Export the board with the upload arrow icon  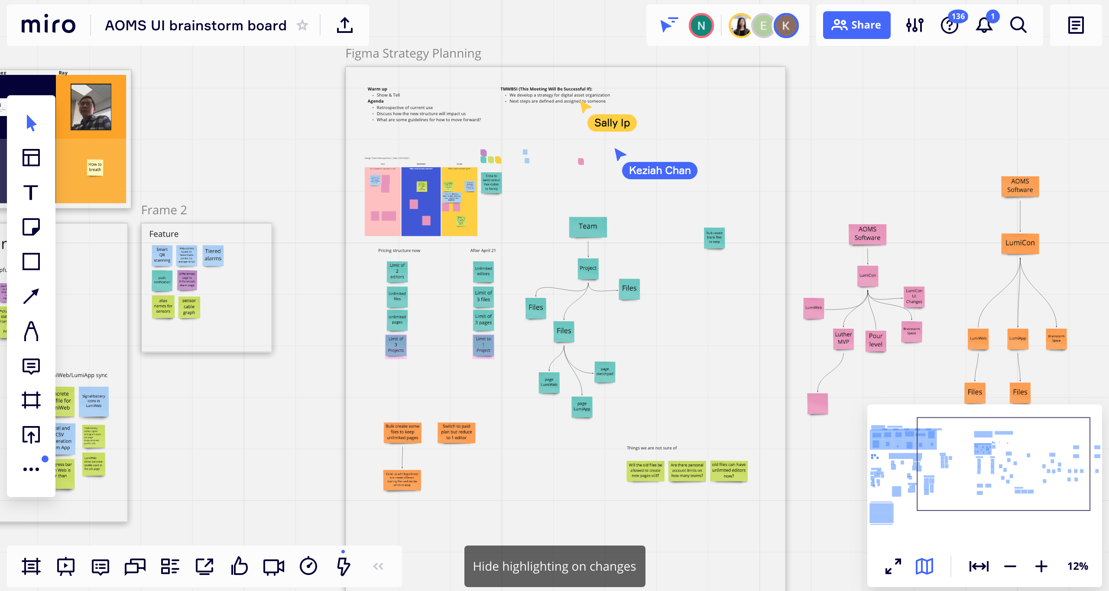[x=345, y=25]
